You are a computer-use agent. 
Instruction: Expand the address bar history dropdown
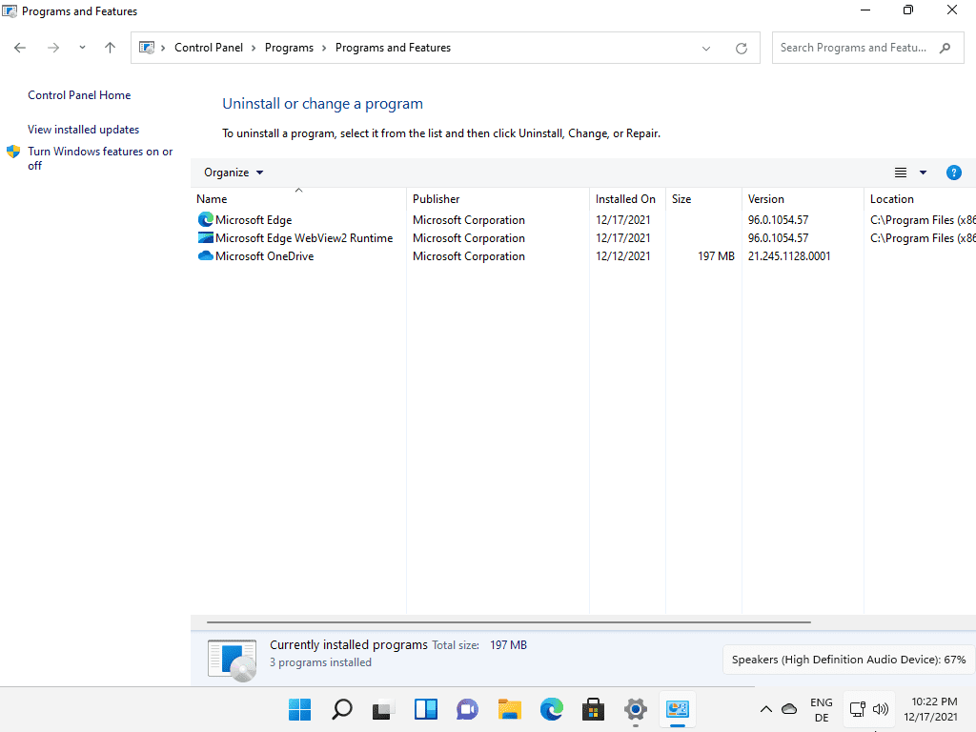point(705,48)
